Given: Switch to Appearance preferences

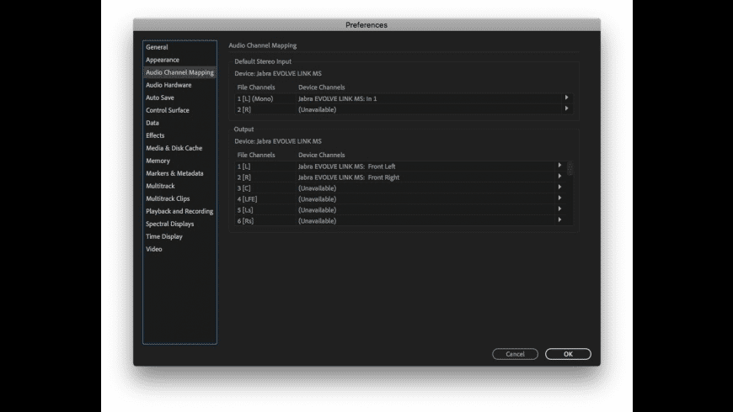Looking at the screenshot, I should 163,60.
